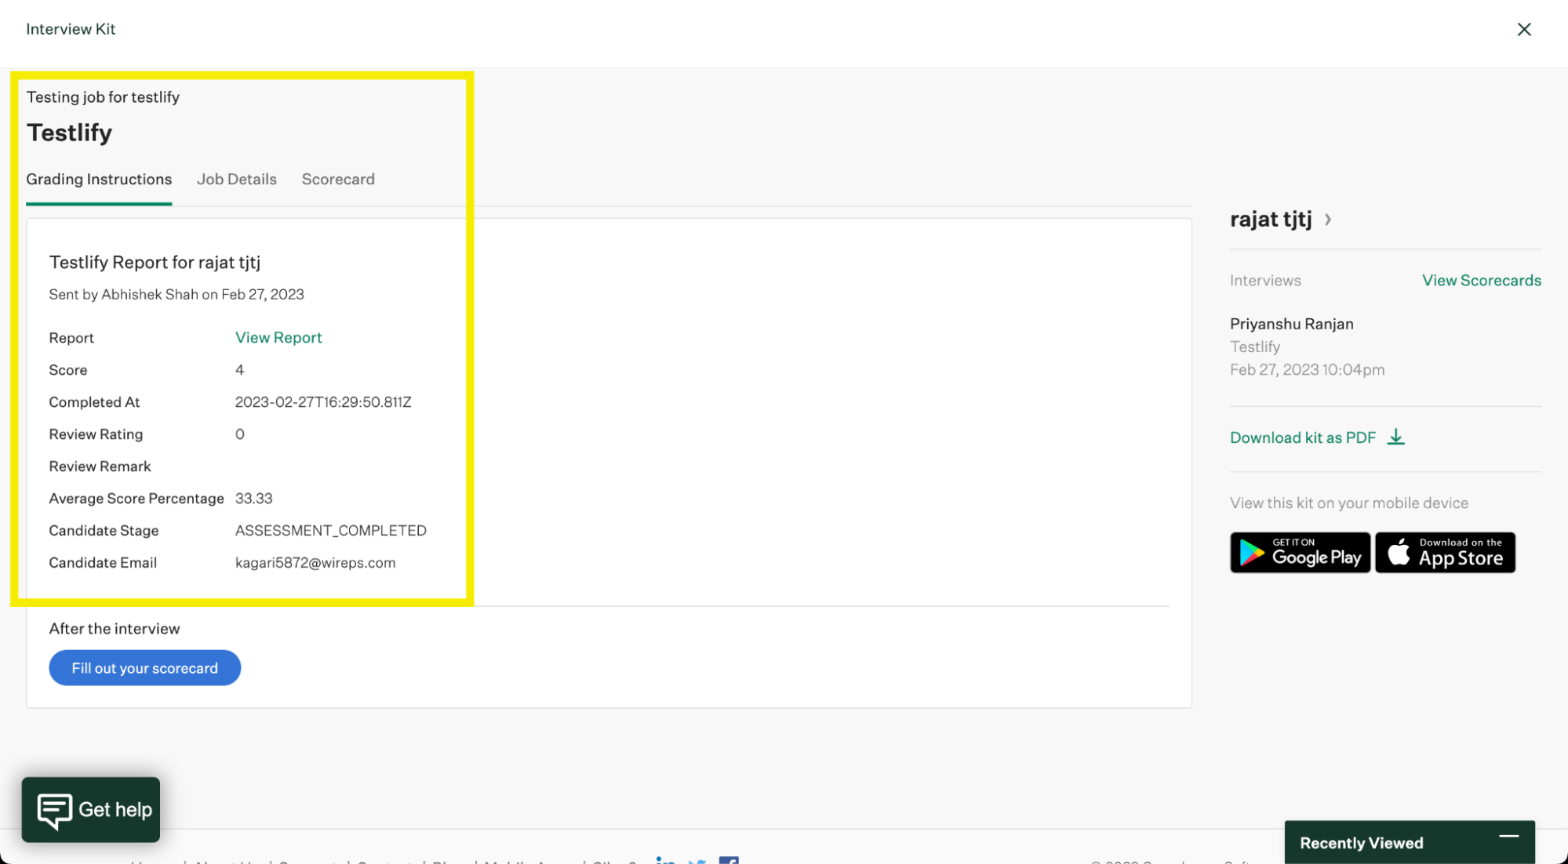The height and width of the screenshot is (864, 1568).
Task: Expand candidate chevron next to rajat tjtj
Action: (1327, 220)
